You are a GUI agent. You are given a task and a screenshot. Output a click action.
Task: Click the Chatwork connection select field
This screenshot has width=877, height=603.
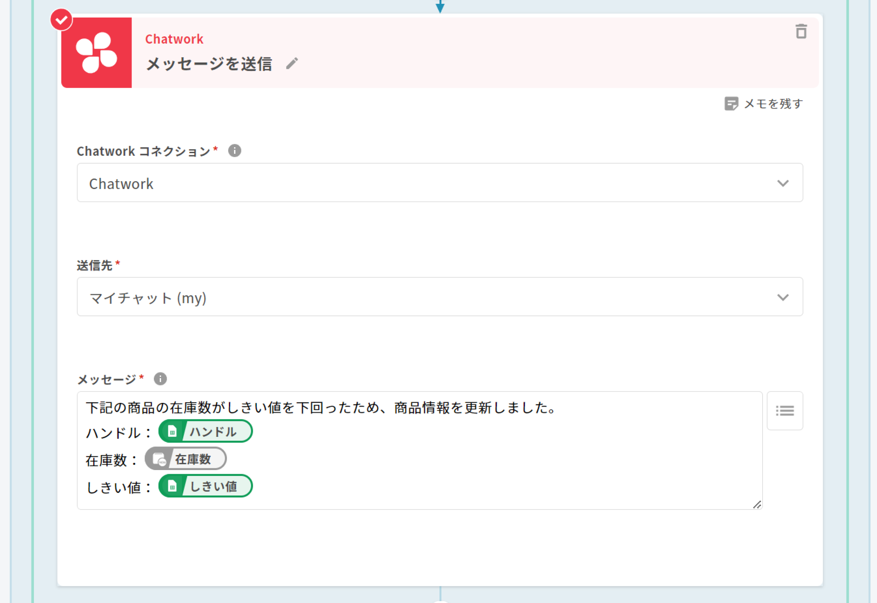click(x=416, y=183)
